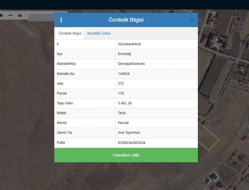Click the Favorilere ekle button
The height and width of the screenshot is (190, 249).
coord(126,155)
